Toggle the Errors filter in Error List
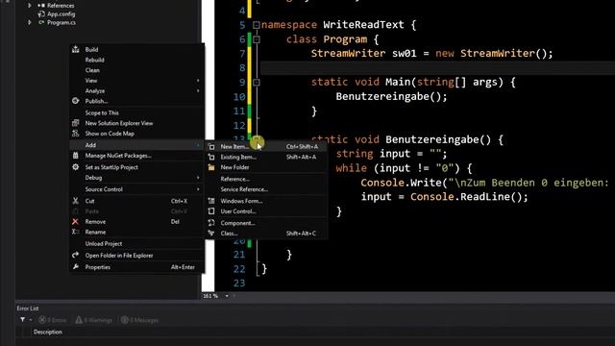Screen dimensions: 615x346 pyautogui.click(x=53, y=320)
